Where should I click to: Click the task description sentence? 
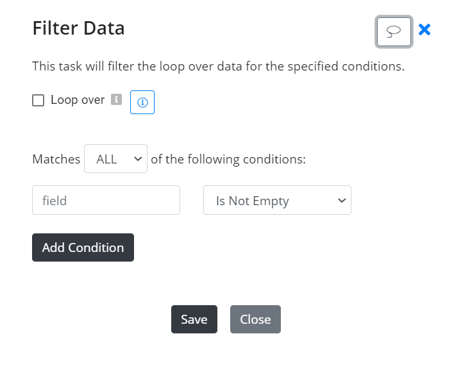(218, 66)
